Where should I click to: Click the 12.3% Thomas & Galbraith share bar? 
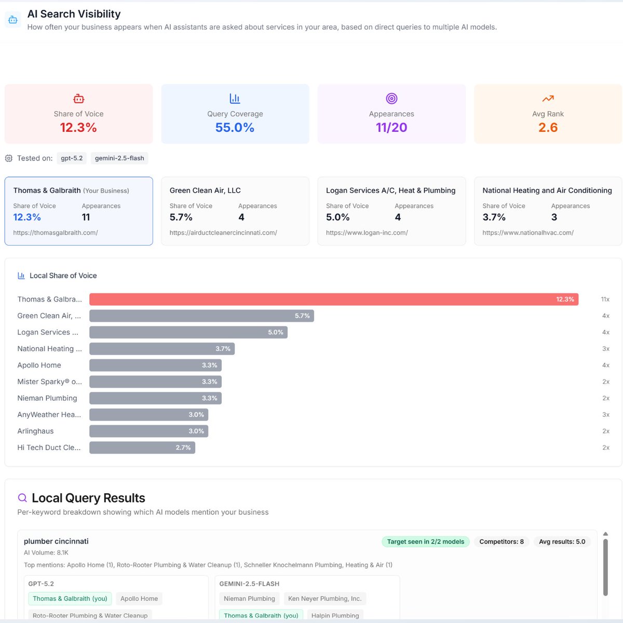click(x=332, y=299)
